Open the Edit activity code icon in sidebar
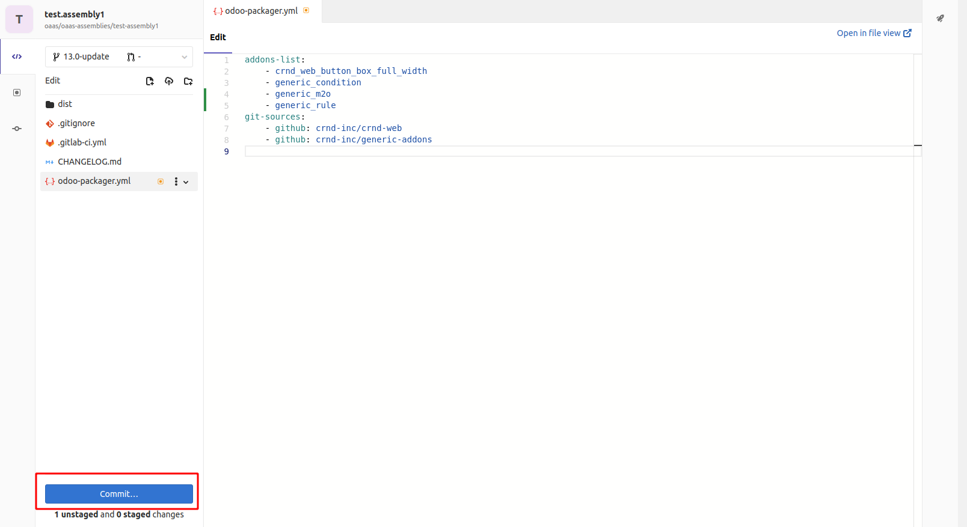 17,56
